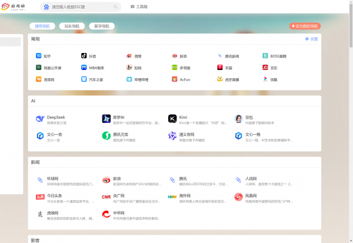
Task: Select the 通用导航 tab
Action: click(42, 26)
